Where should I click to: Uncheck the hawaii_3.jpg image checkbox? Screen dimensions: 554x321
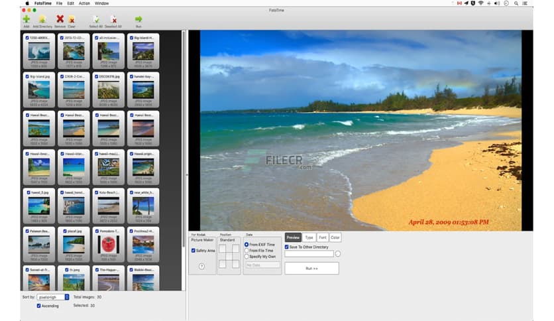tap(28, 192)
